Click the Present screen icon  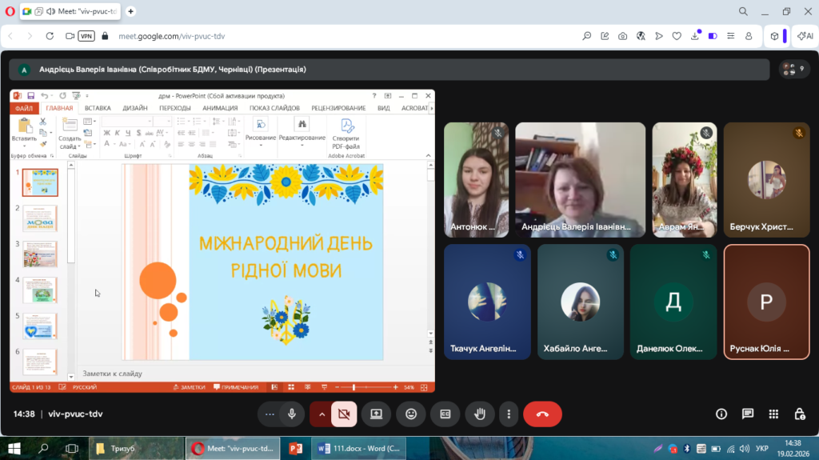coord(376,414)
